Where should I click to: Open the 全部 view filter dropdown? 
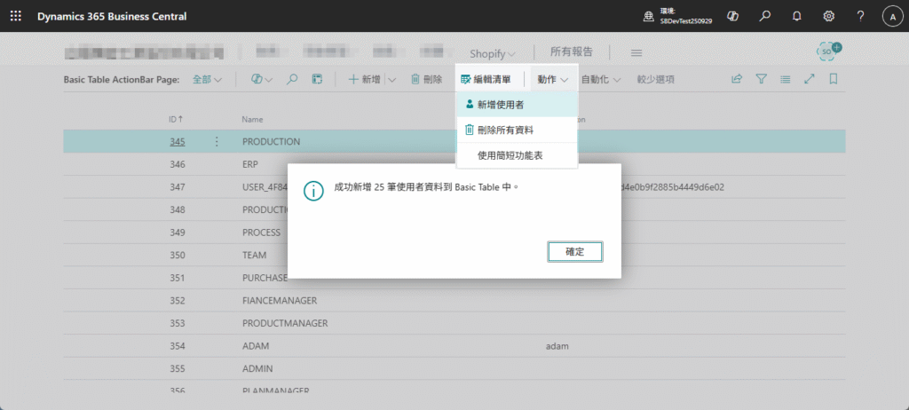click(207, 80)
